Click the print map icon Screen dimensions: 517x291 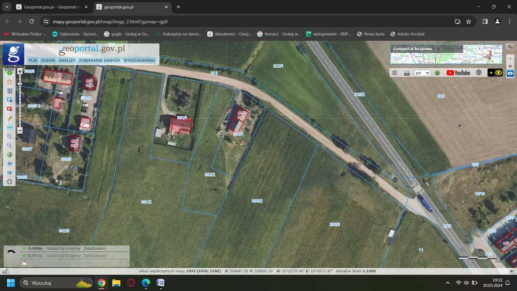(407, 73)
